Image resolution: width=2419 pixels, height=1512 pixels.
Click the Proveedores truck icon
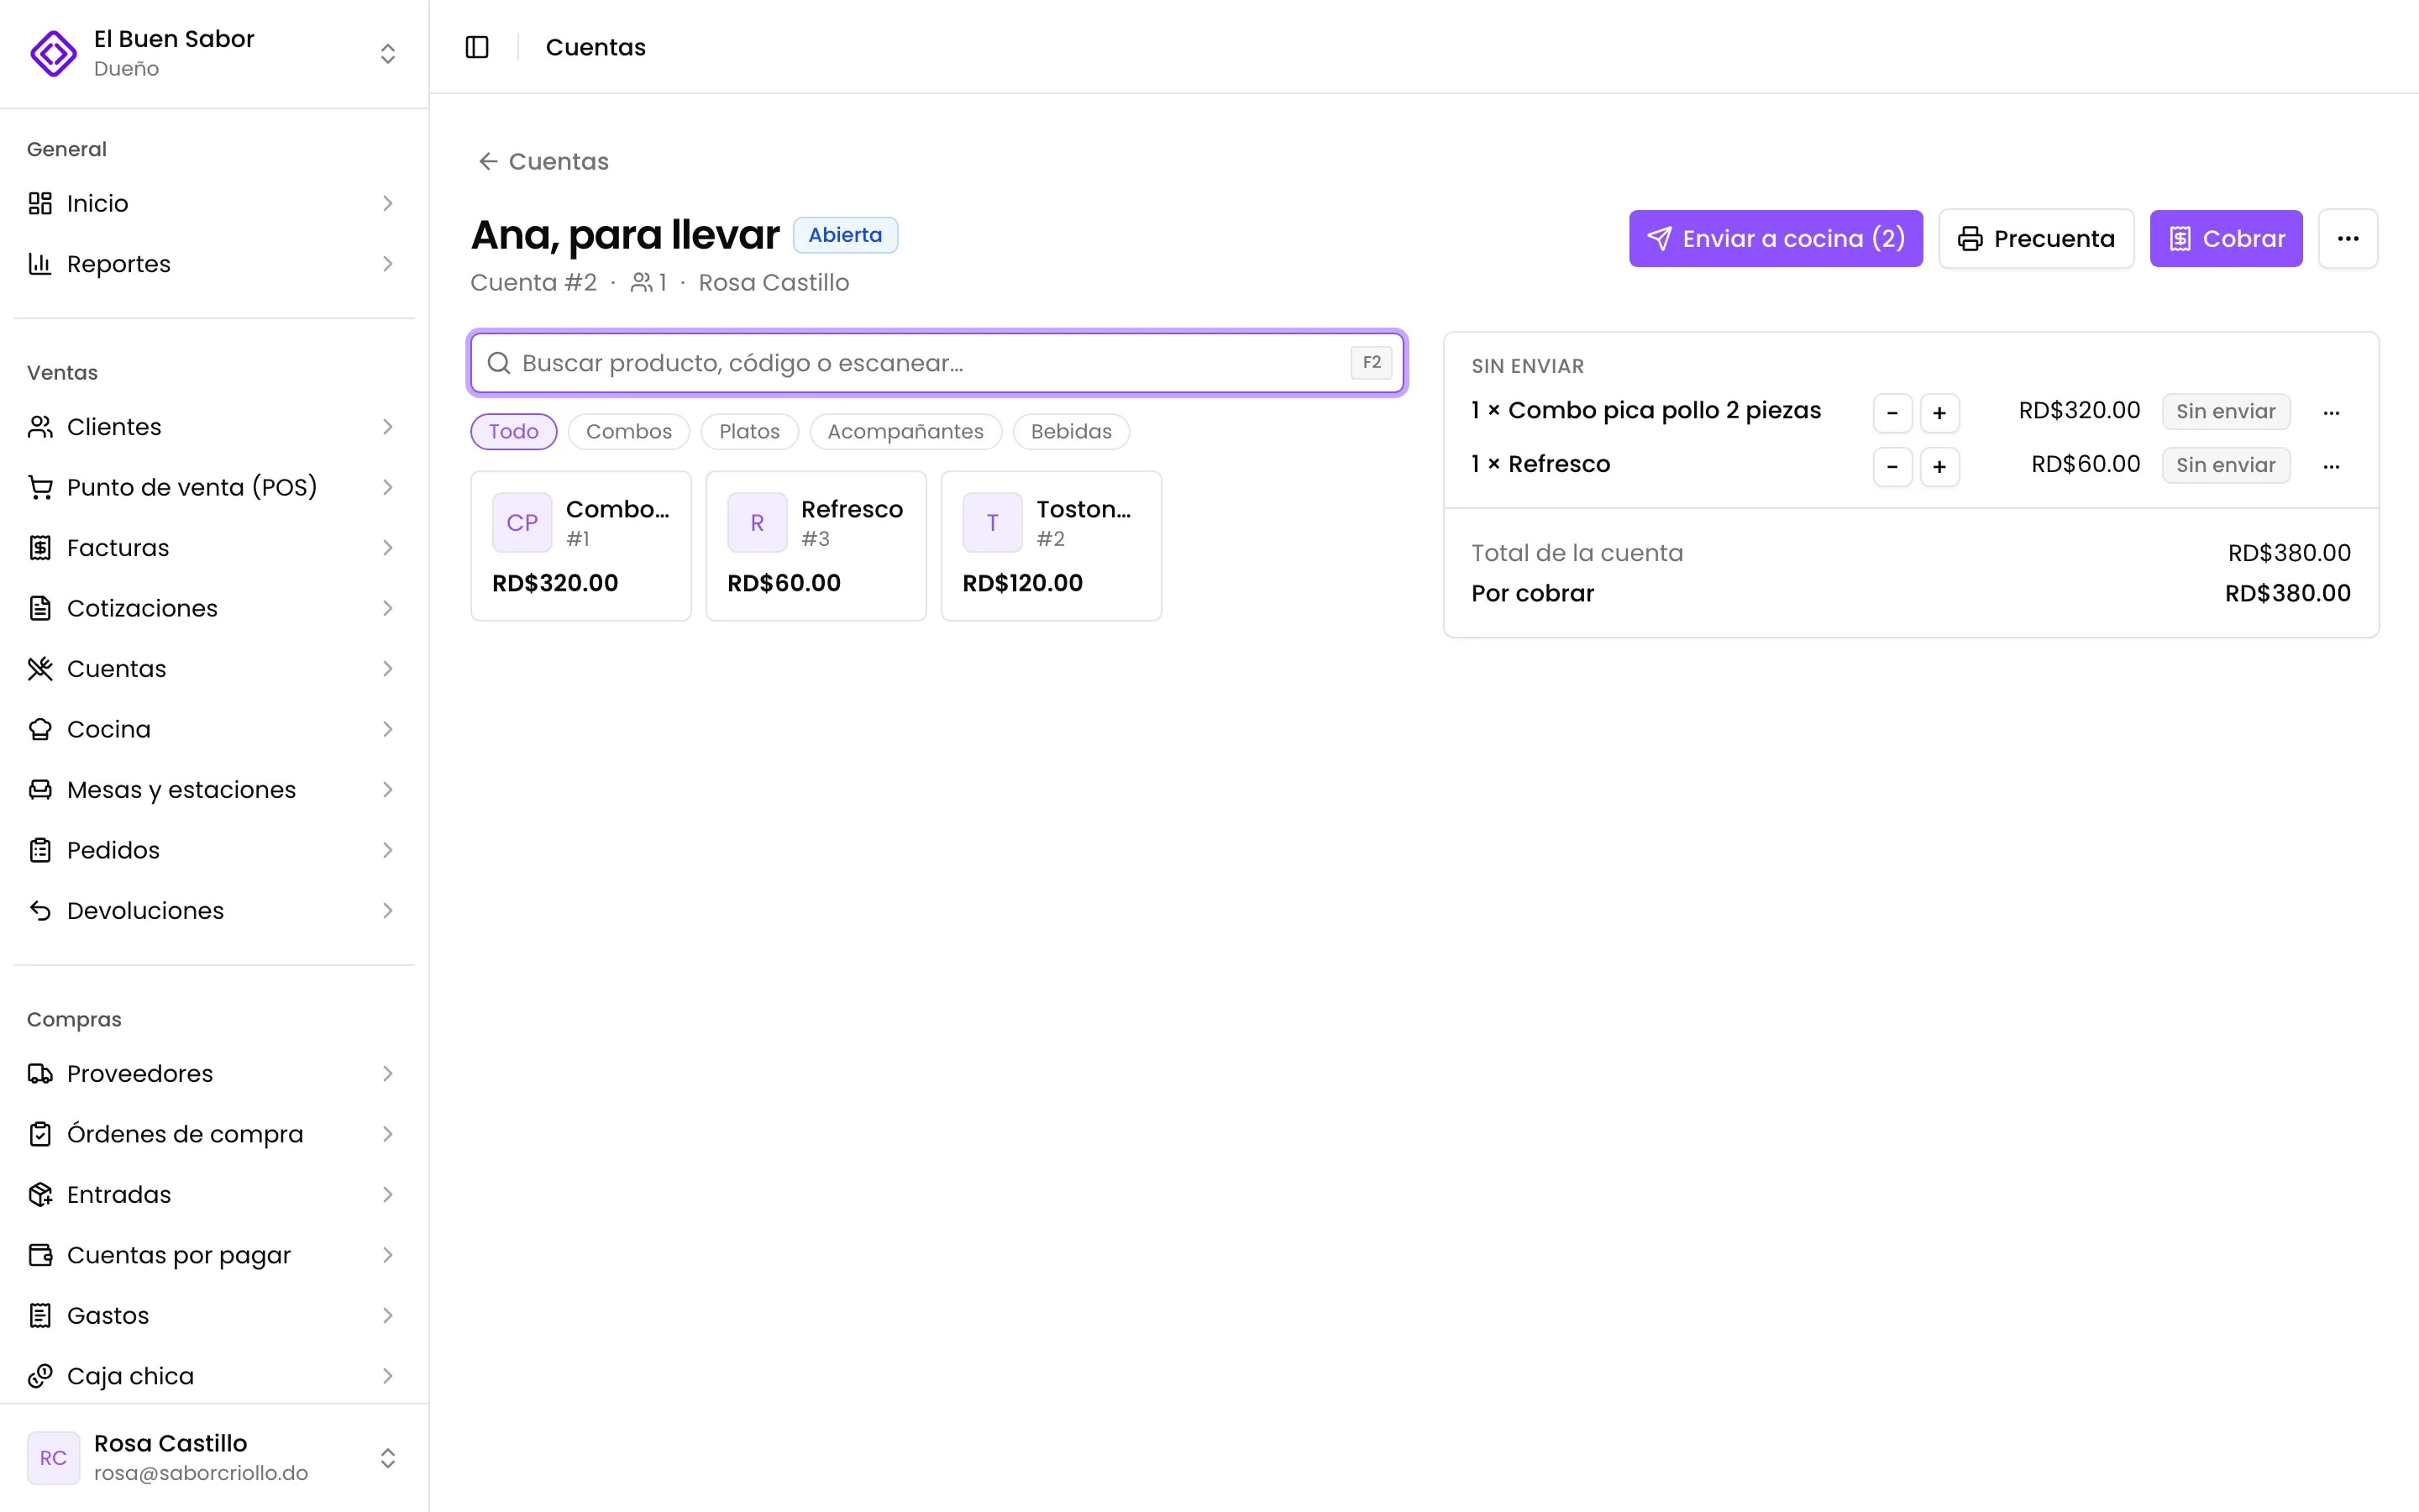click(x=40, y=1074)
